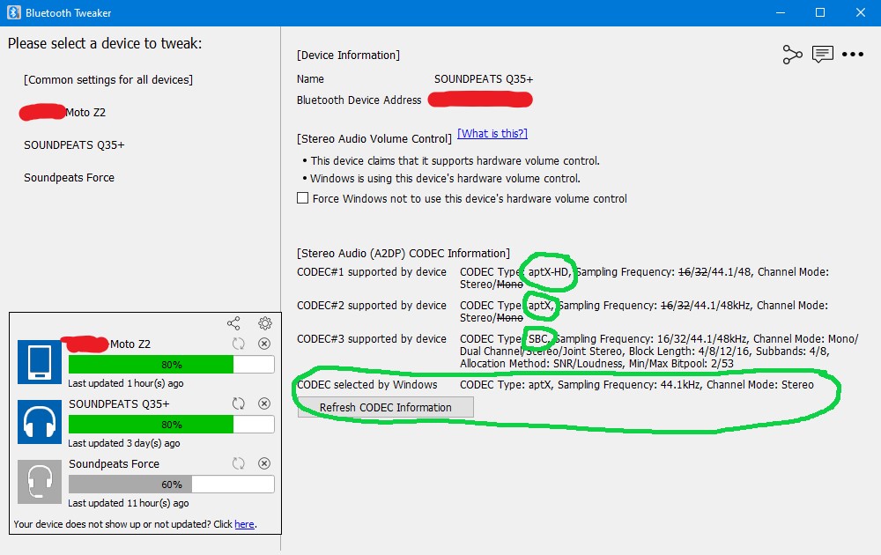Image resolution: width=881 pixels, height=555 pixels.
Task: Click Last updated 1 hour(s) ago text
Action: [126, 383]
